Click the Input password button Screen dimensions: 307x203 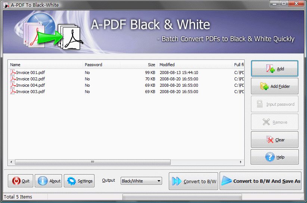click(x=275, y=104)
